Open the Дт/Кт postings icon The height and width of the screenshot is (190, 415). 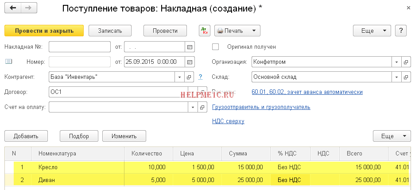204,31
